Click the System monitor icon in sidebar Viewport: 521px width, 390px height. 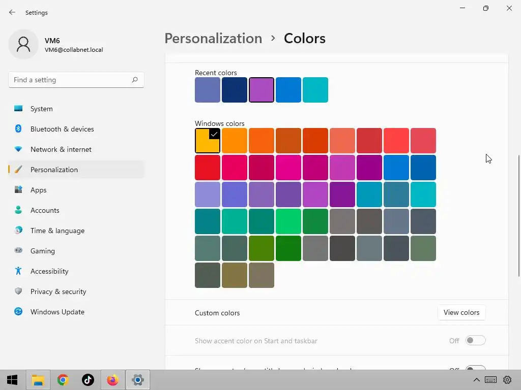(x=18, y=109)
